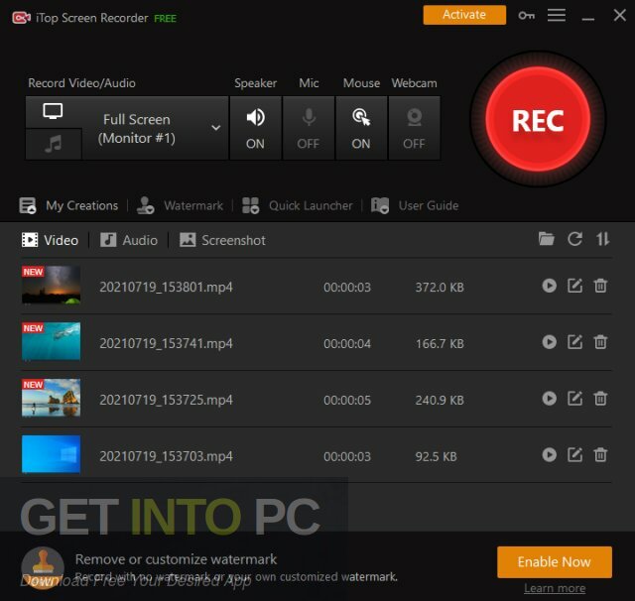Viewport: 635px width, 601px height.
Task: Click the 372.0 KB file size
Action: click(x=440, y=288)
